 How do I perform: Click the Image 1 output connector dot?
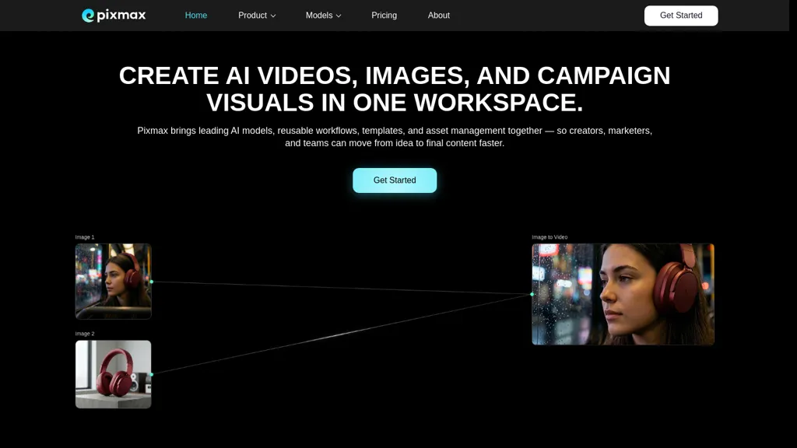[152, 282]
